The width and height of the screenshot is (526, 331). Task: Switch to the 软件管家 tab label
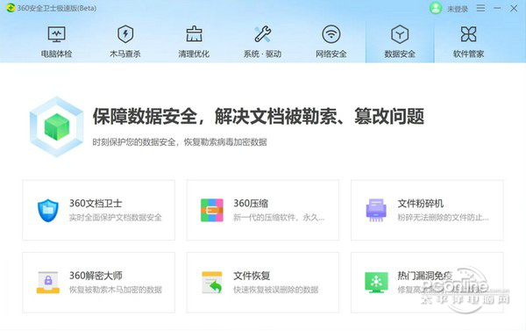468,54
